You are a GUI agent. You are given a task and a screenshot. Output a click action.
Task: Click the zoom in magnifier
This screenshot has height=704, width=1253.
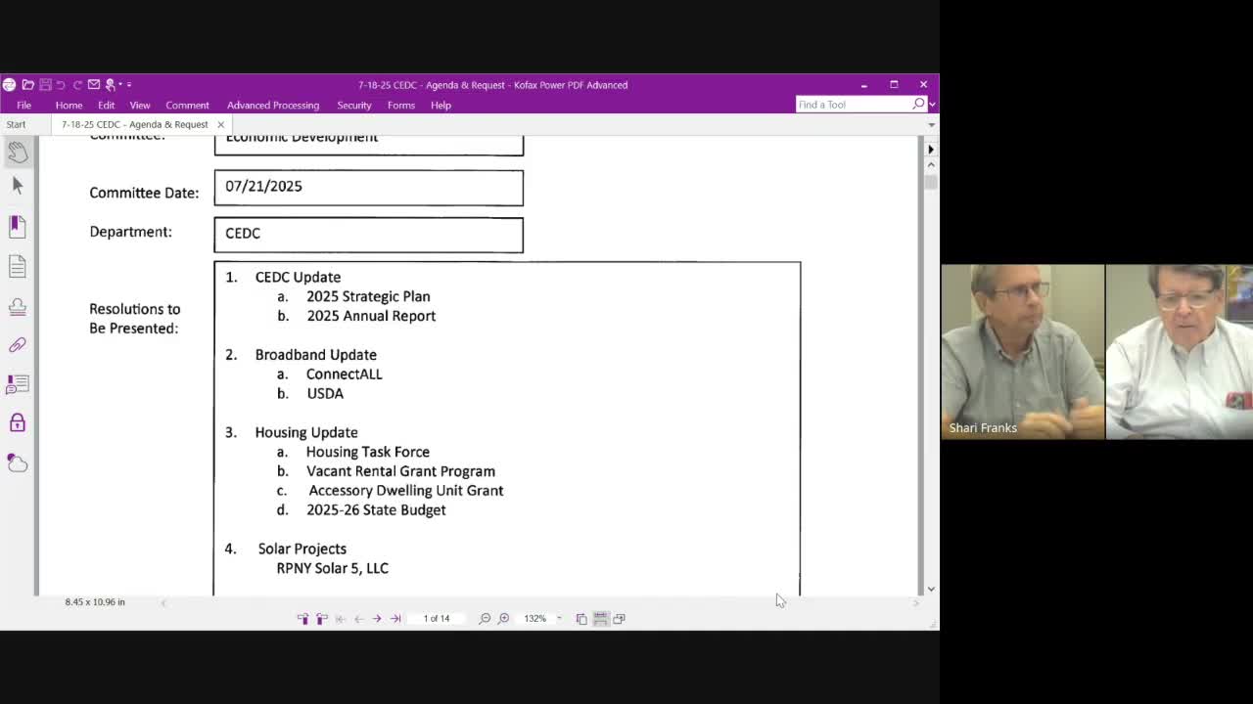pyautogui.click(x=503, y=618)
